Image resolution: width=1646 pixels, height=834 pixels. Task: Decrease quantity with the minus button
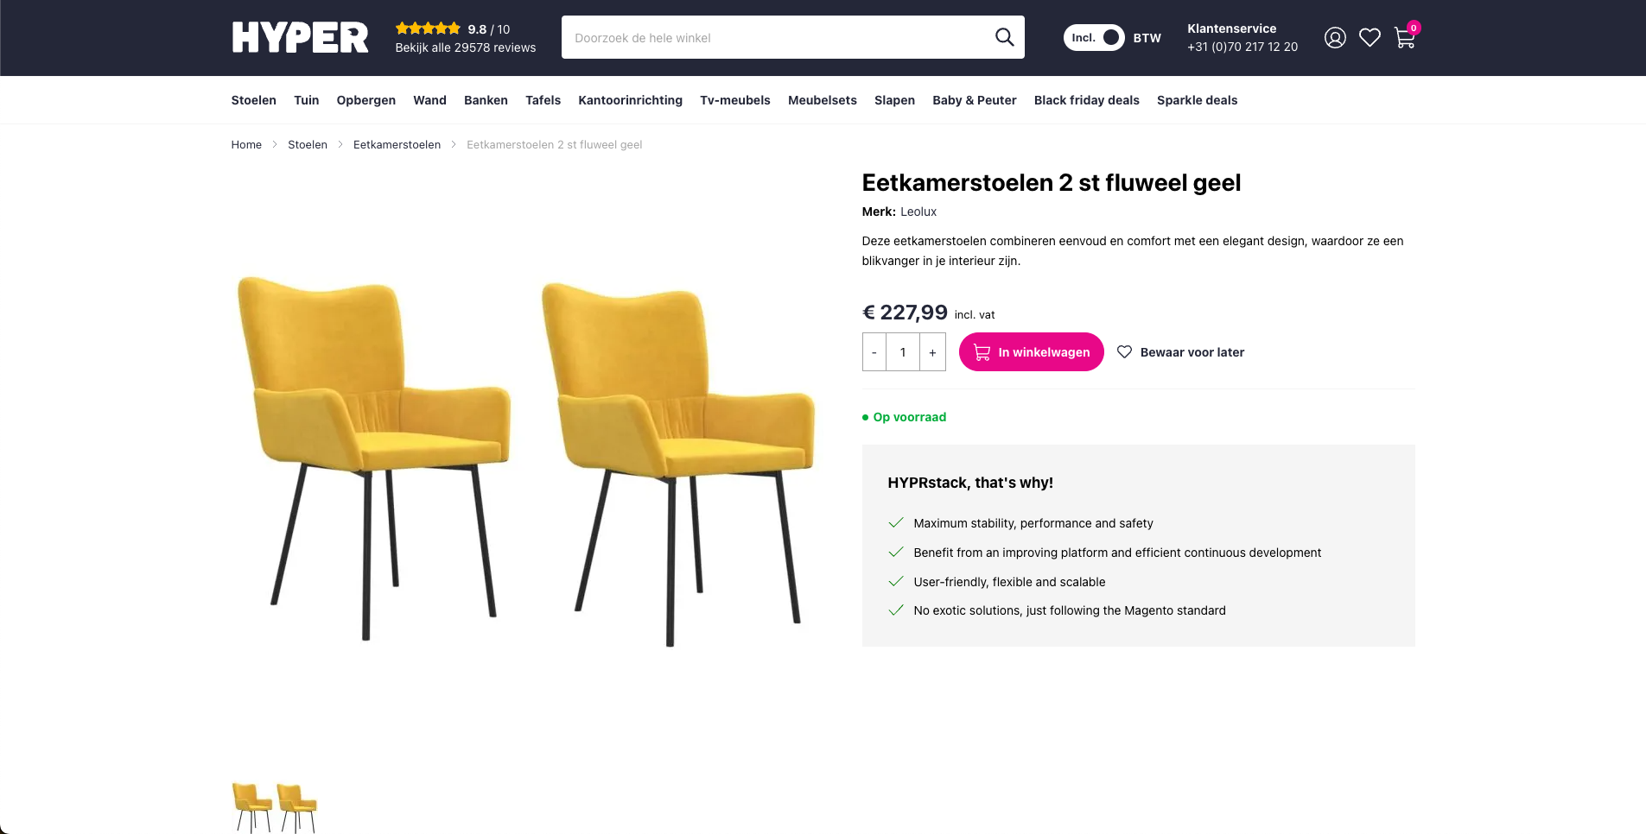(874, 352)
